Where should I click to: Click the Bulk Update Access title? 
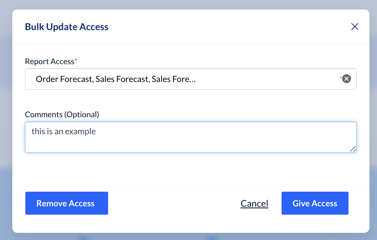(x=67, y=27)
